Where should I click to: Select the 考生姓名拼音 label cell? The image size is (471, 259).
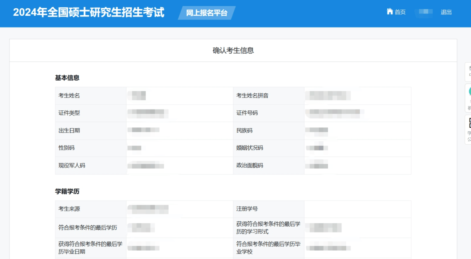(x=252, y=95)
